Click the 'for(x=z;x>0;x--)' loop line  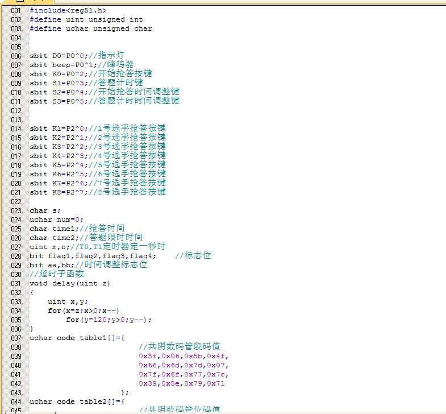84,310
